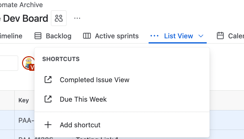Select the List View tab
This screenshot has height=139, width=244.
178,36
